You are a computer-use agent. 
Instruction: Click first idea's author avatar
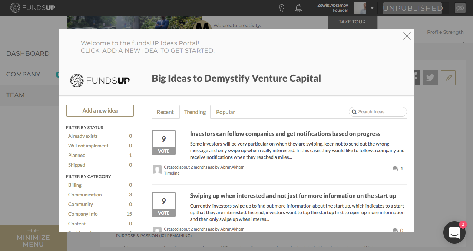(157, 170)
